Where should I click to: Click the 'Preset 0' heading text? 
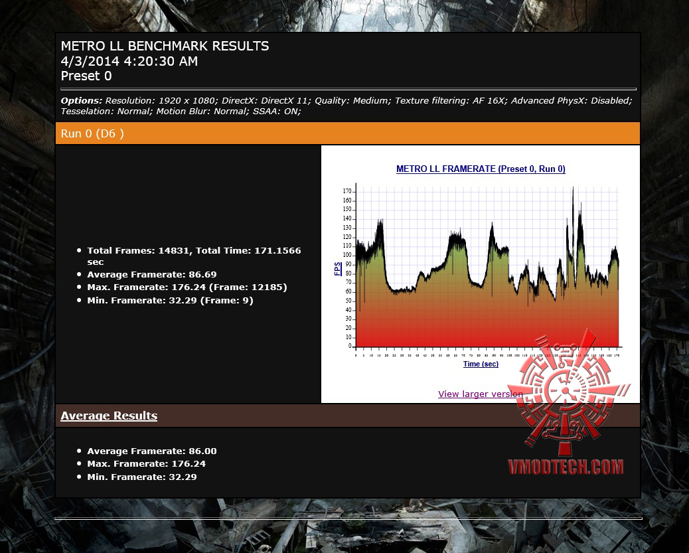[x=86, y=76]
